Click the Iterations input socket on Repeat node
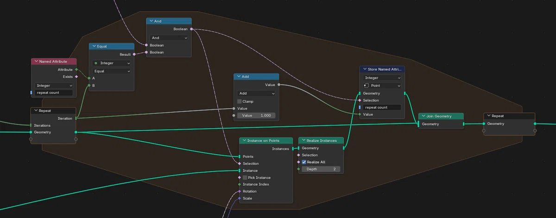The image size is (556, 218). (x=31, y=125)
